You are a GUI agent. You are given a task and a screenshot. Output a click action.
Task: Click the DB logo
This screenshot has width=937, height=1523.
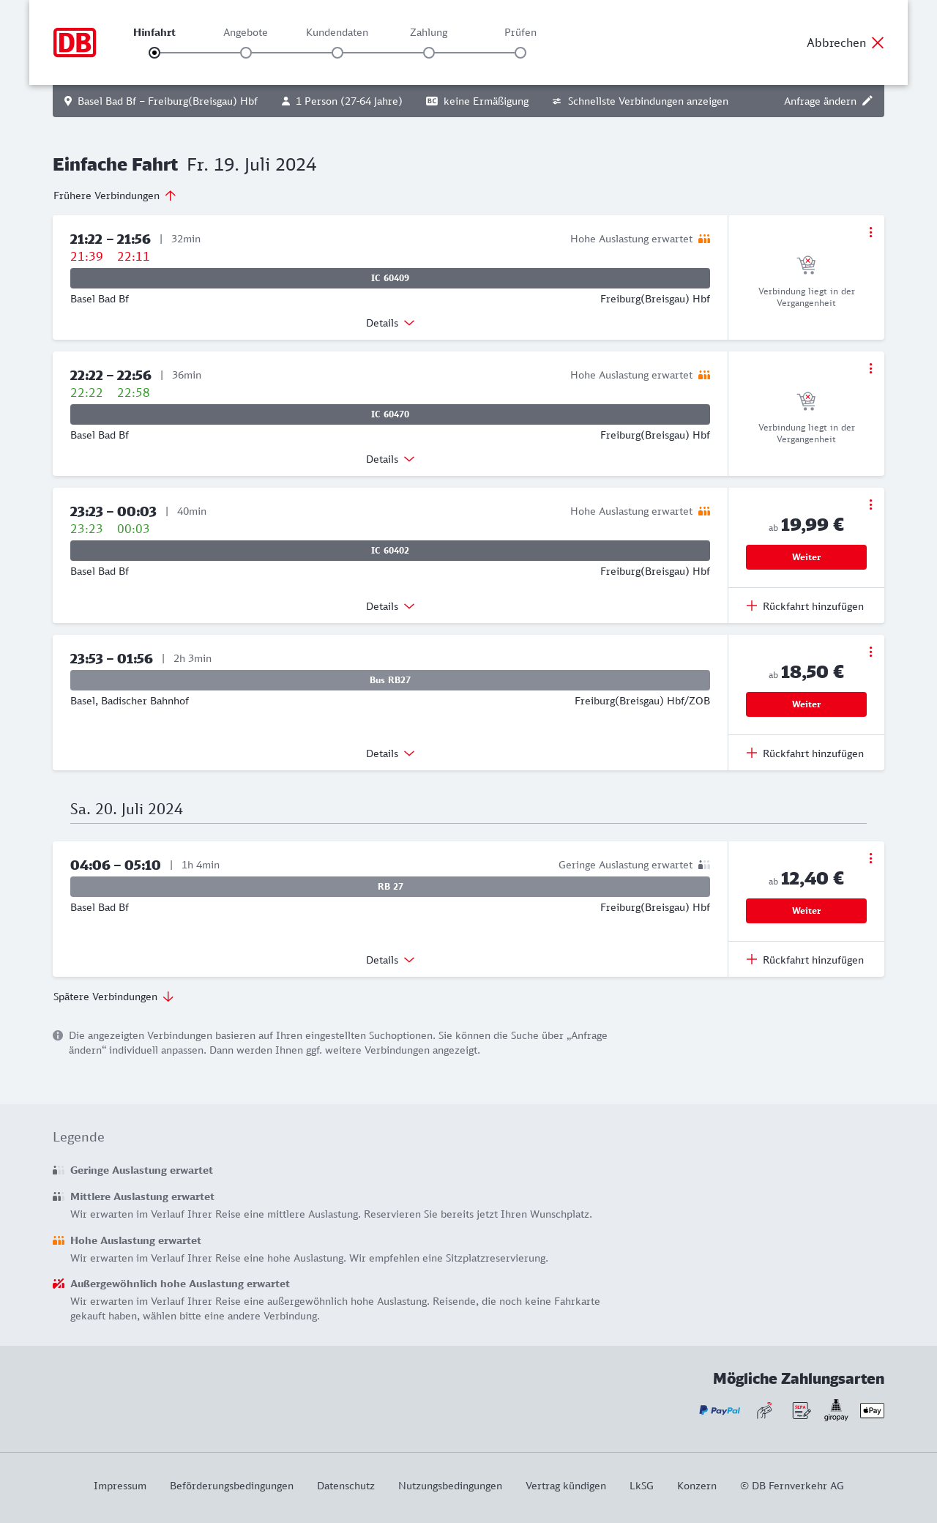point(75,42)
